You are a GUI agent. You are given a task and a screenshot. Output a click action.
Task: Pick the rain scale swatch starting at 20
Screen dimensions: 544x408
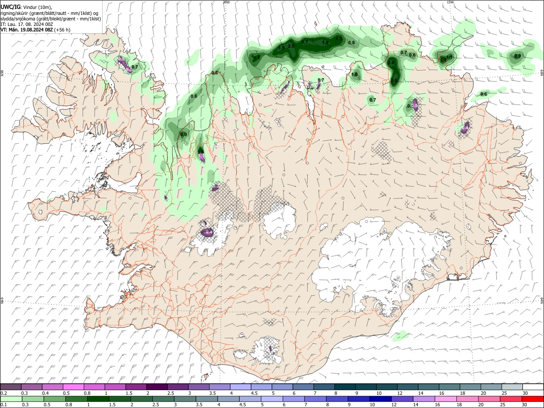[x=489, y=399]
